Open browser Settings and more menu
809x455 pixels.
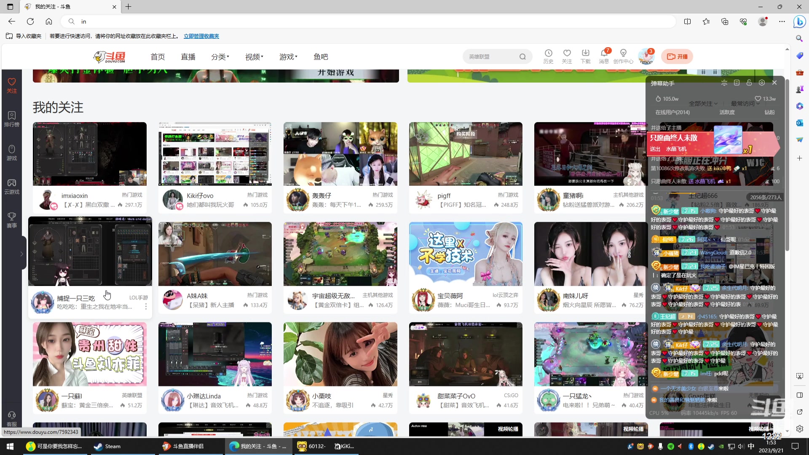click(x=782, y=21)
